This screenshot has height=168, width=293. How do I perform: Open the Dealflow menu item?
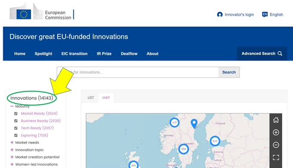coord(129,54)
